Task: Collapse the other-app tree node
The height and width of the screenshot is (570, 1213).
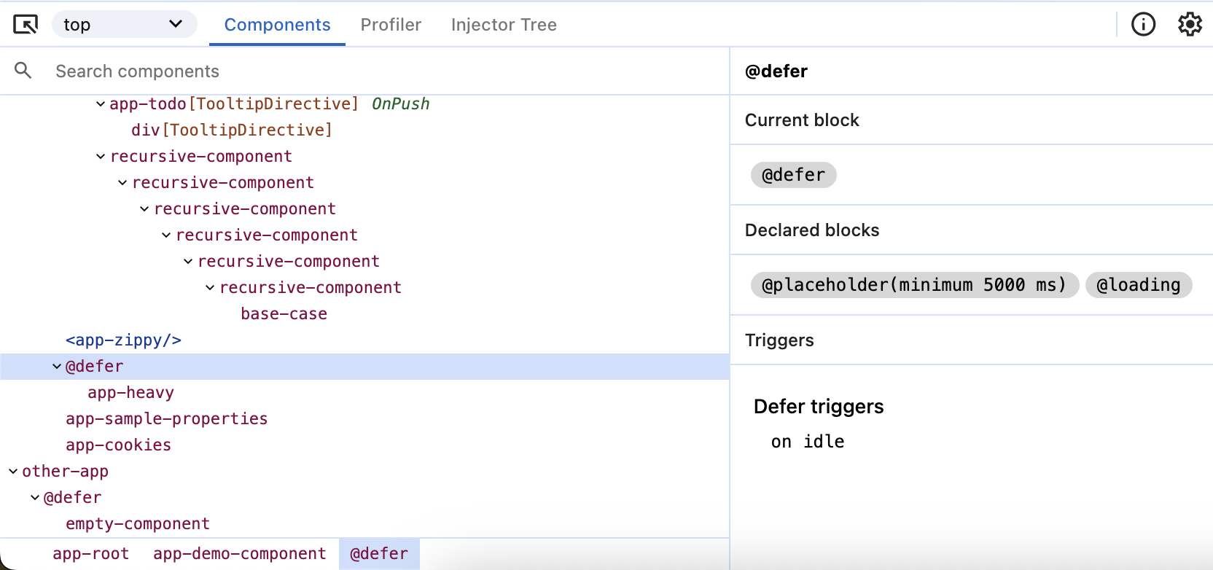Action: (13, 472)
